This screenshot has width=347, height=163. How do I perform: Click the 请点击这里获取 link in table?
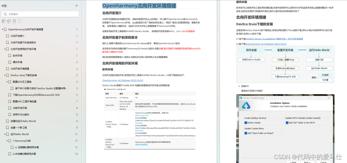[x=141, y=145]
